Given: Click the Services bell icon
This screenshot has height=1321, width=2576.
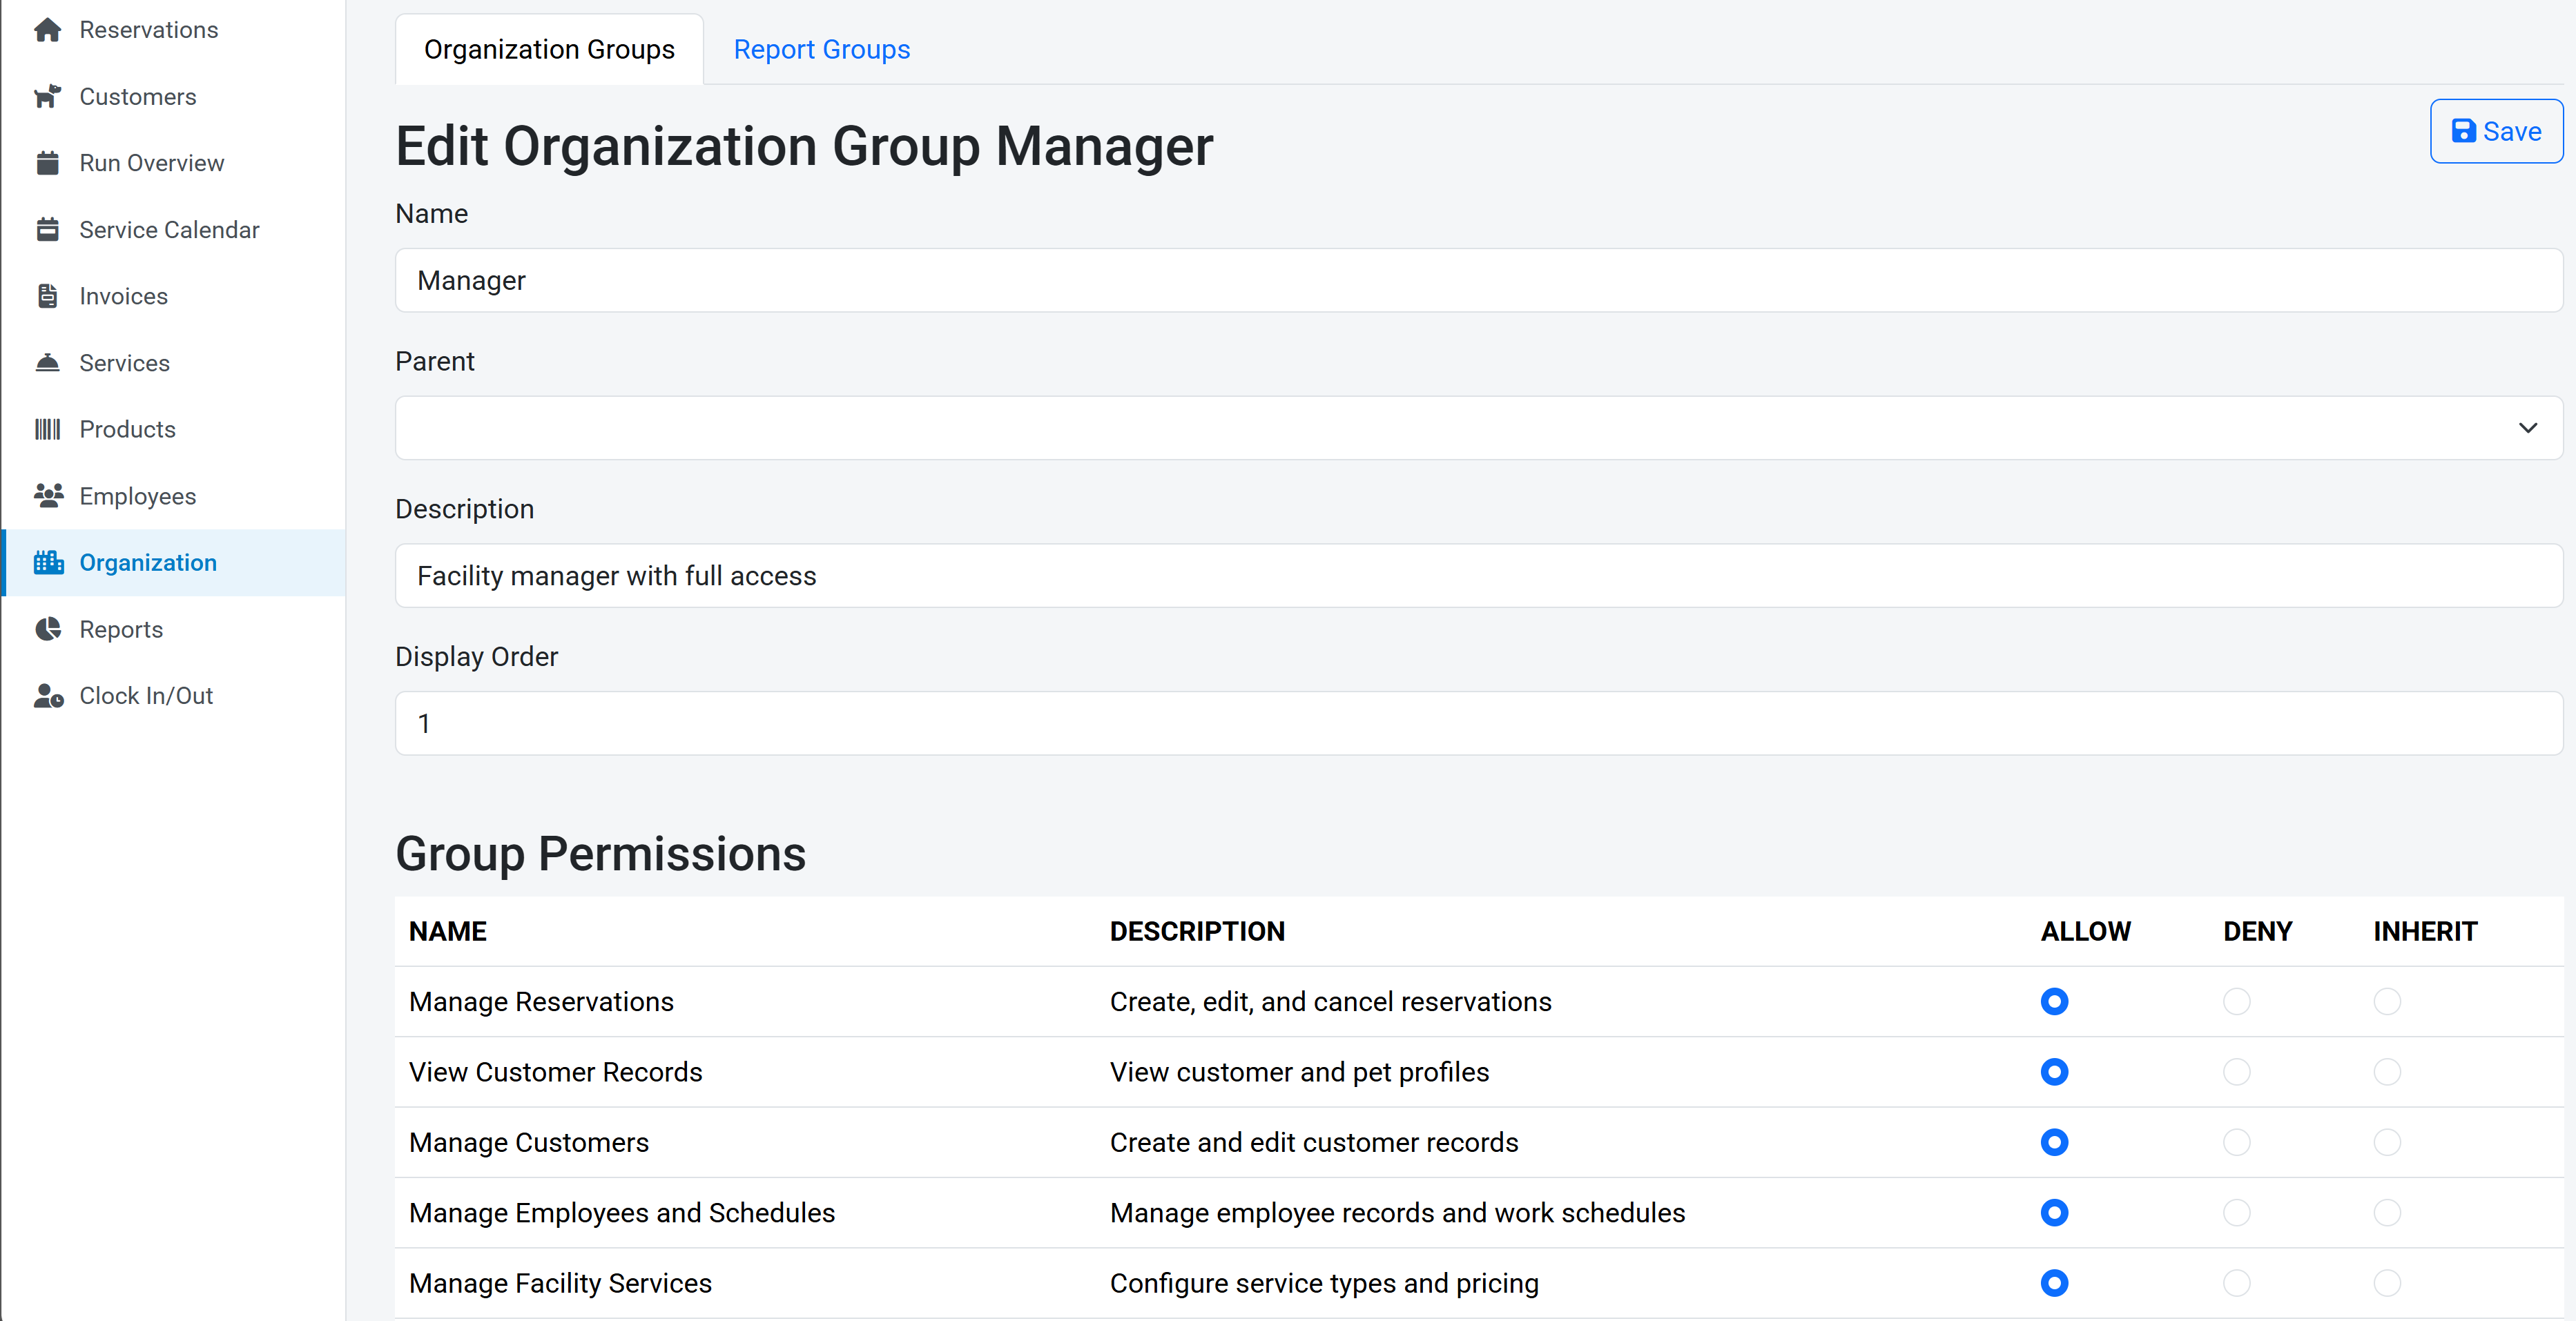Looking at the screenshot, I should click(47, 363).
